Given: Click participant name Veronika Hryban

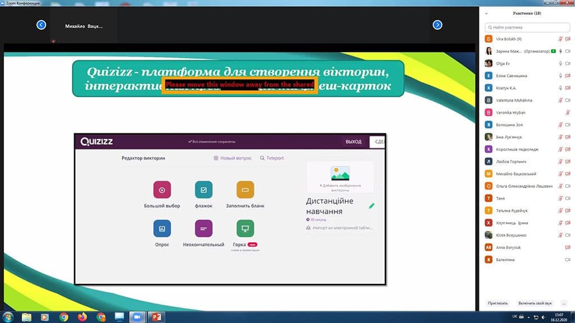Looking at the screenshot, I should [x=510, y=113].
